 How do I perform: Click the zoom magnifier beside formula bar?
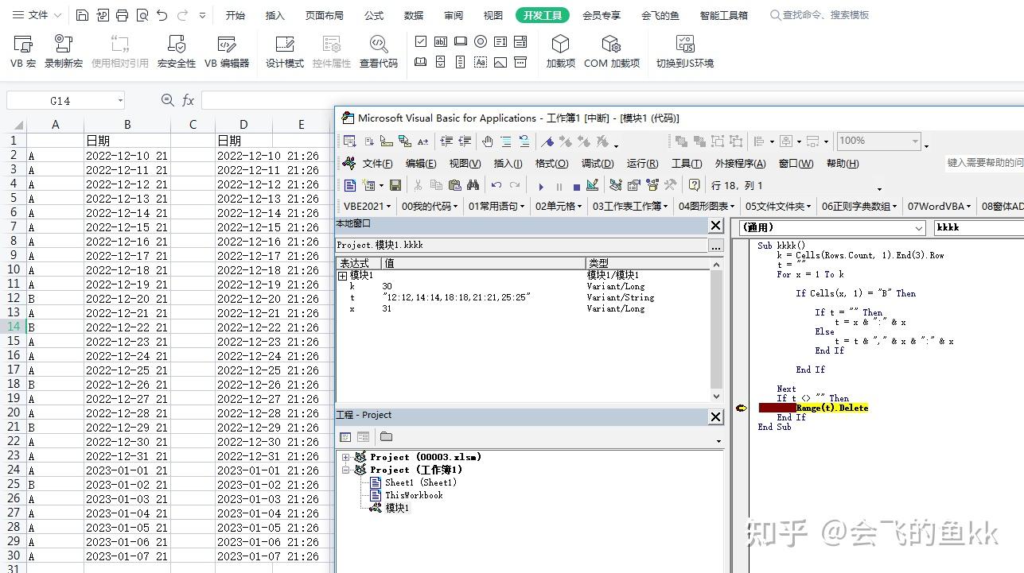[x=167, y=100]
